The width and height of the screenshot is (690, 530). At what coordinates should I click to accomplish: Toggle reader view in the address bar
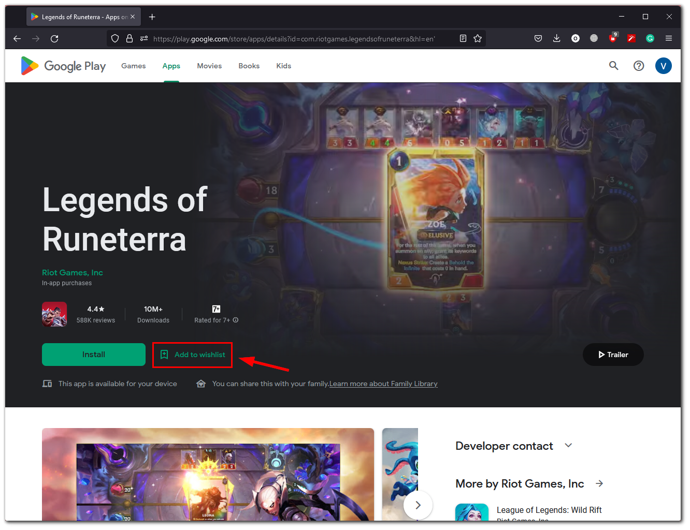[x=463, y=38]
